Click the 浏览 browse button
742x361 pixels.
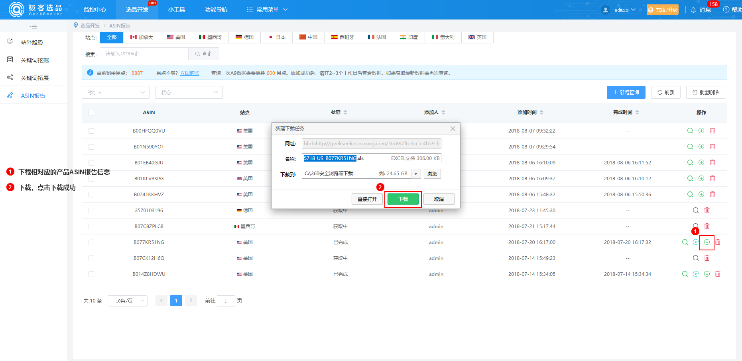pos(432,174)
